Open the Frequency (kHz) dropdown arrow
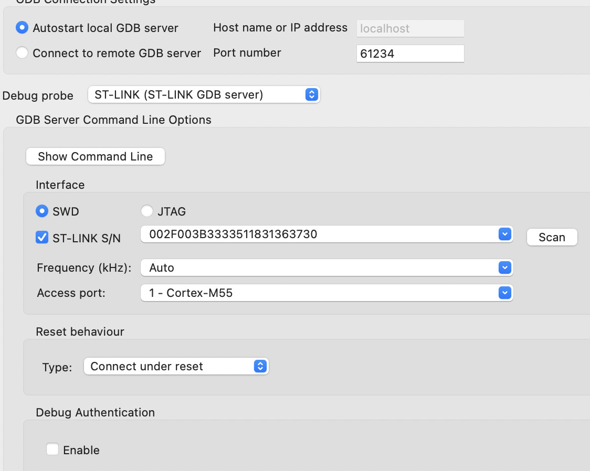Viewport: 590px width, 471px height. pyautogui.click(x=504, y=267)
